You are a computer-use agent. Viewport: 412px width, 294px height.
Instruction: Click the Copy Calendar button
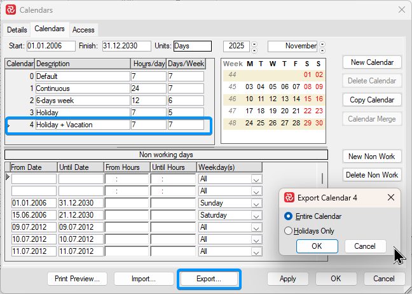[x=372, y=100]
